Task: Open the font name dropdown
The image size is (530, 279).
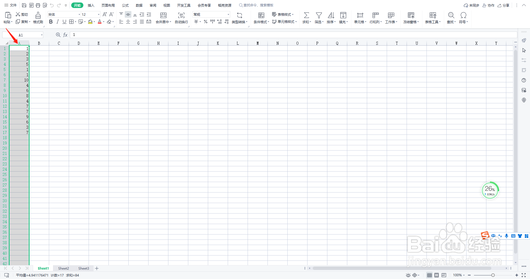Action: pos(79,14)
